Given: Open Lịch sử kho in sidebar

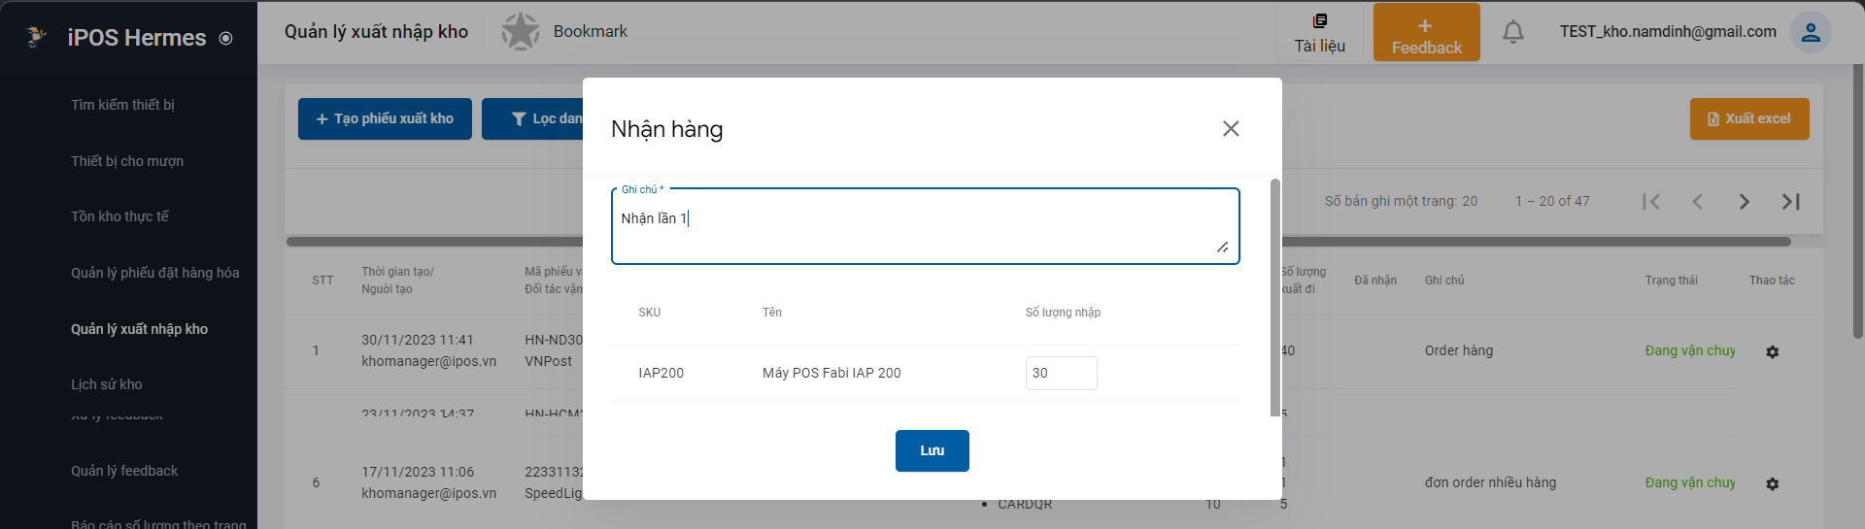Looking at the screenshot, I should [x=107, y=384].
